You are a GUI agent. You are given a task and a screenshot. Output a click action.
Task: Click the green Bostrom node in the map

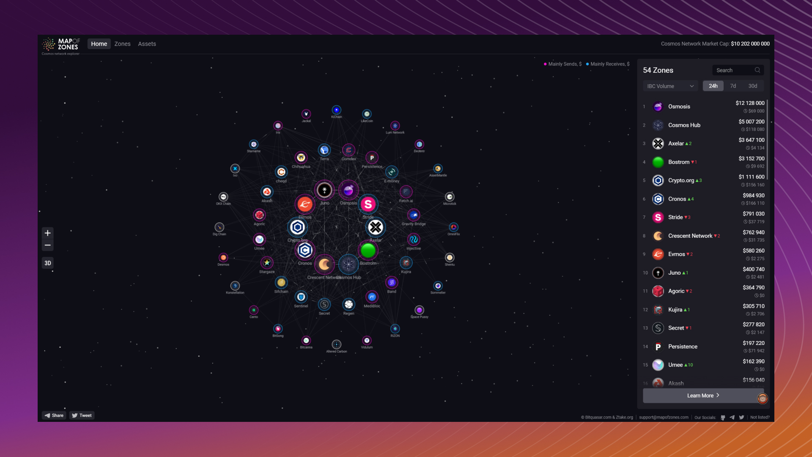(x=368, y=251)
